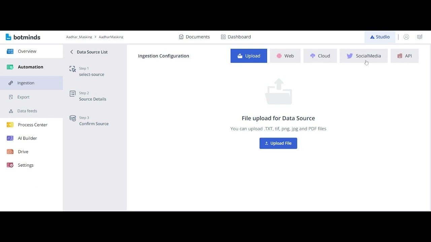Viewport: 431px width, 242px height.
Task: Select Step 1 select-source
Action: tap(91, 72)
